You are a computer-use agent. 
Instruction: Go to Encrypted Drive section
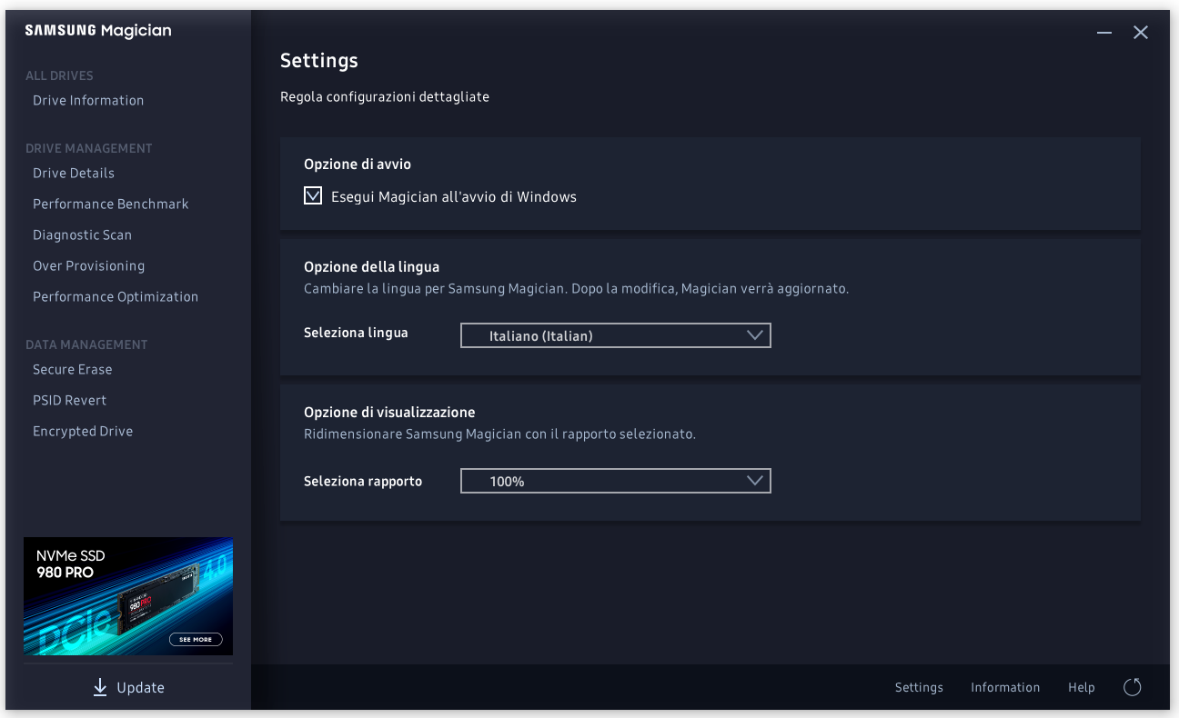[83, 431]
